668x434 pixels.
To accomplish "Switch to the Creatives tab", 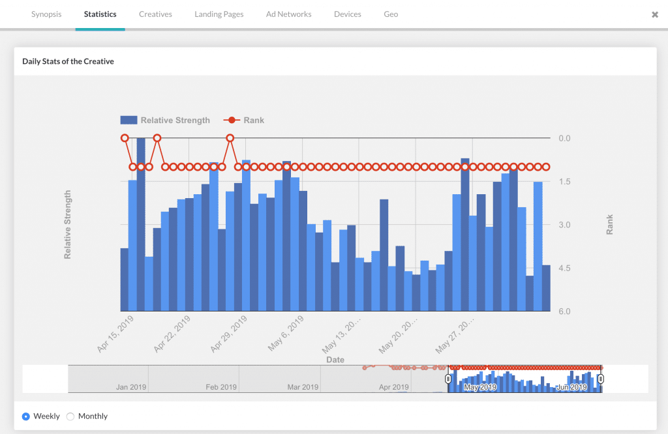I will (x=155, y=14).
